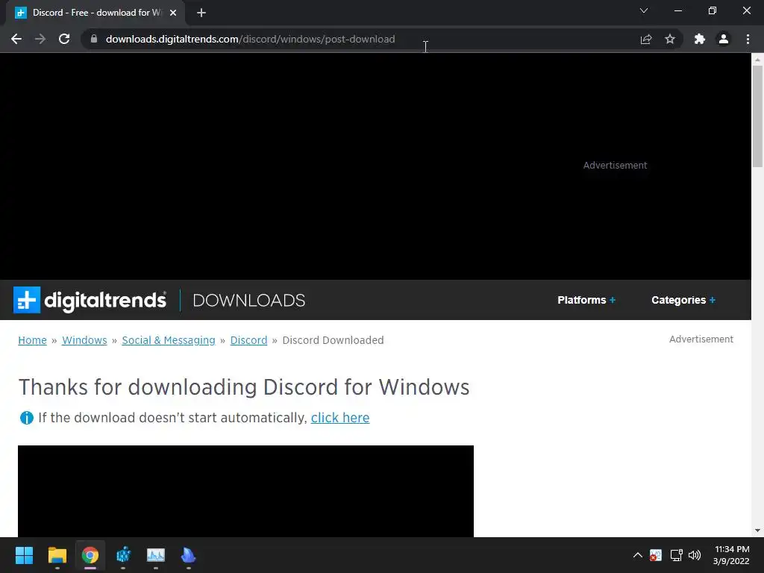Click the DOWNLOADS header text
This screenshot has width=764, height=573.
pos(249,300)
